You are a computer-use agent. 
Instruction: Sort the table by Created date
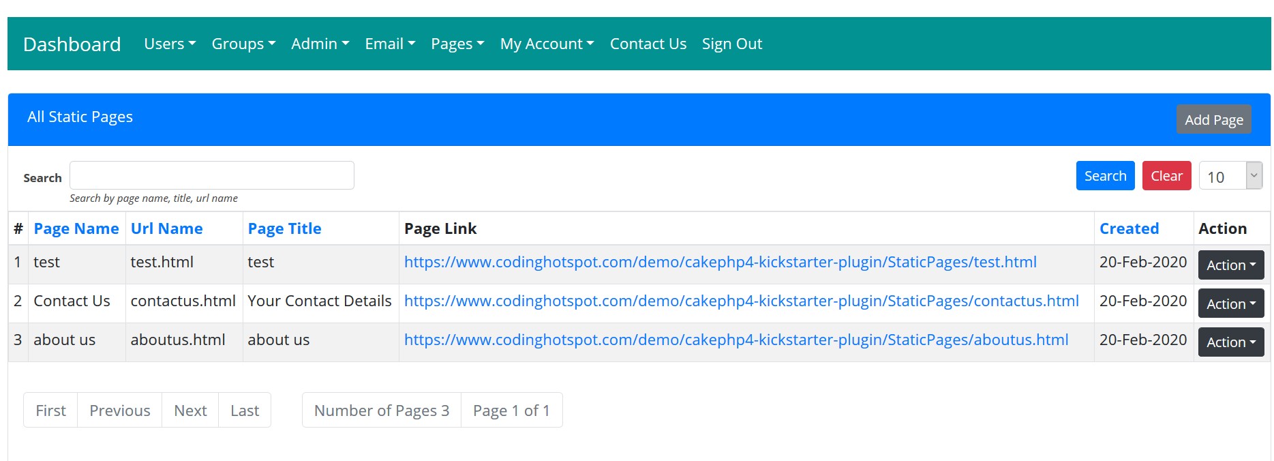click(1128, 228)
